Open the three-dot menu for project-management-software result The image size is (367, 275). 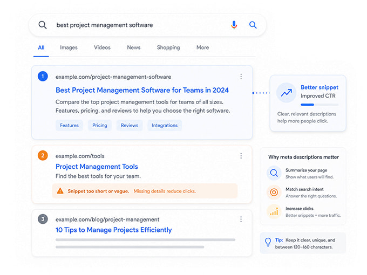(241, 77)
